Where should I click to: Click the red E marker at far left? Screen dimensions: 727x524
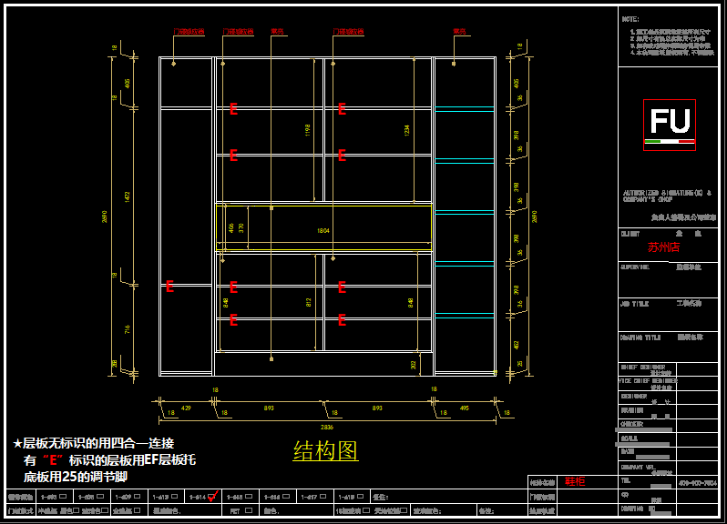(x=169, y=287)
